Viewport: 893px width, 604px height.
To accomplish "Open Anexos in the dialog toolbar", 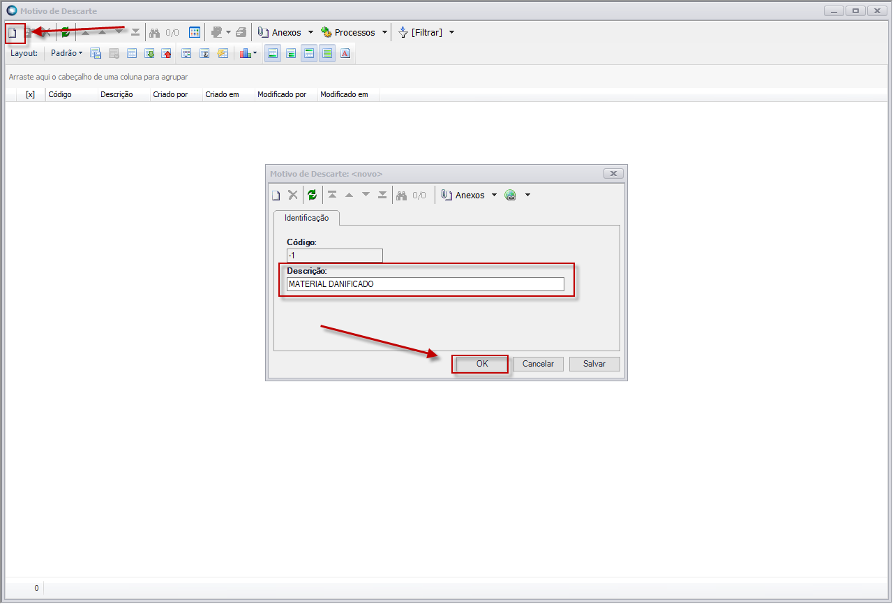I will click(x=463, y=195).
